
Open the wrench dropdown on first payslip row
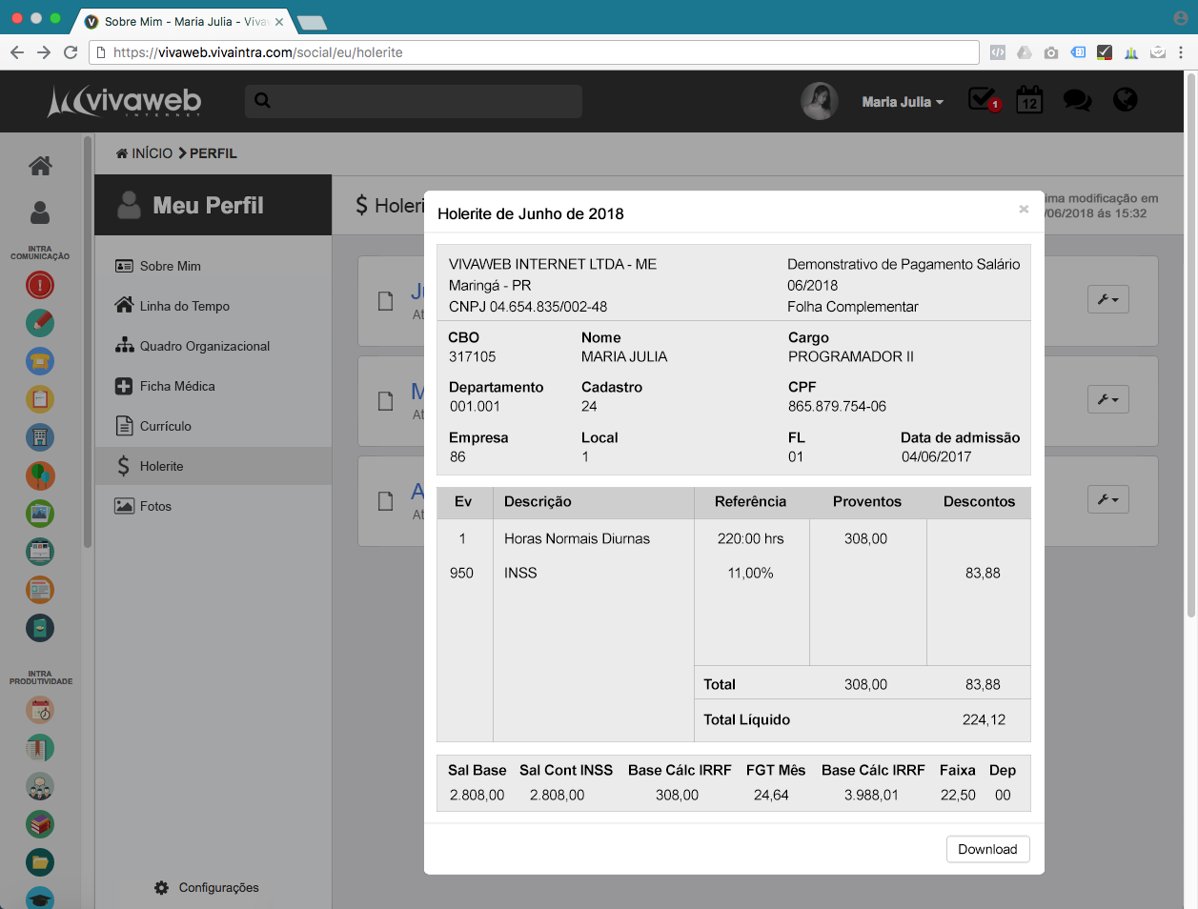click(x=1107, y=299)
